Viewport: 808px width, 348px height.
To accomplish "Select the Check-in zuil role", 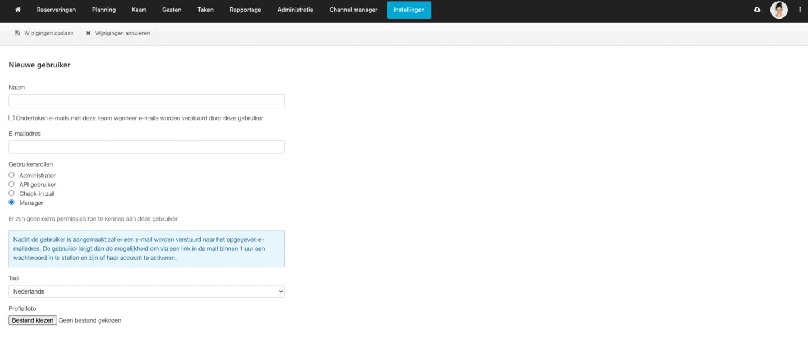I will (x=12, y=193).
